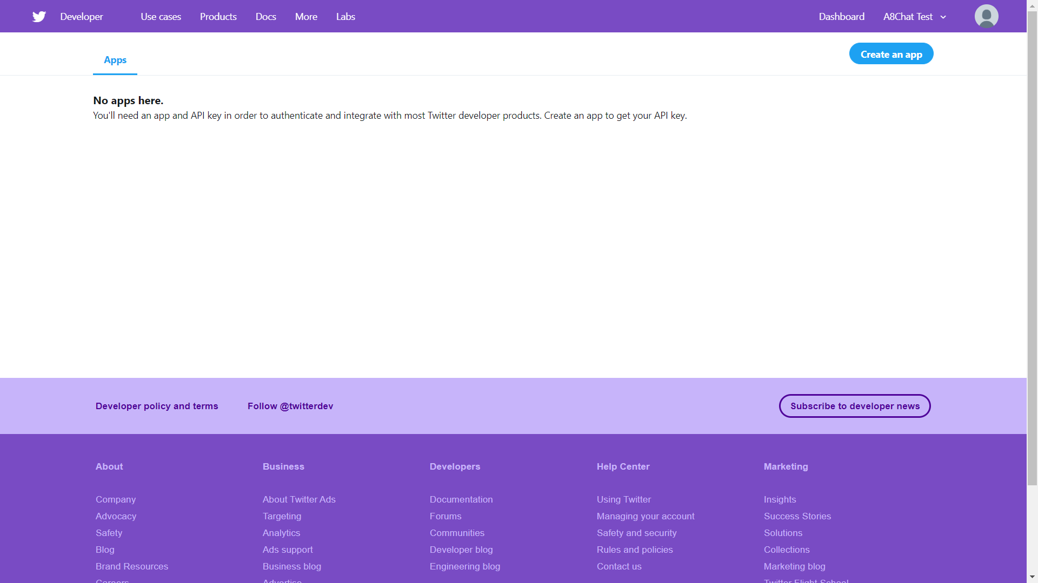
Task: Open the Engineering blog link
Action: [x=465, y=566]
